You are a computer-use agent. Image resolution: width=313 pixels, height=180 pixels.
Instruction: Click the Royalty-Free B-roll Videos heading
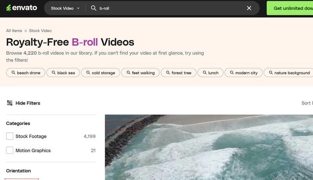coord(70,42)
